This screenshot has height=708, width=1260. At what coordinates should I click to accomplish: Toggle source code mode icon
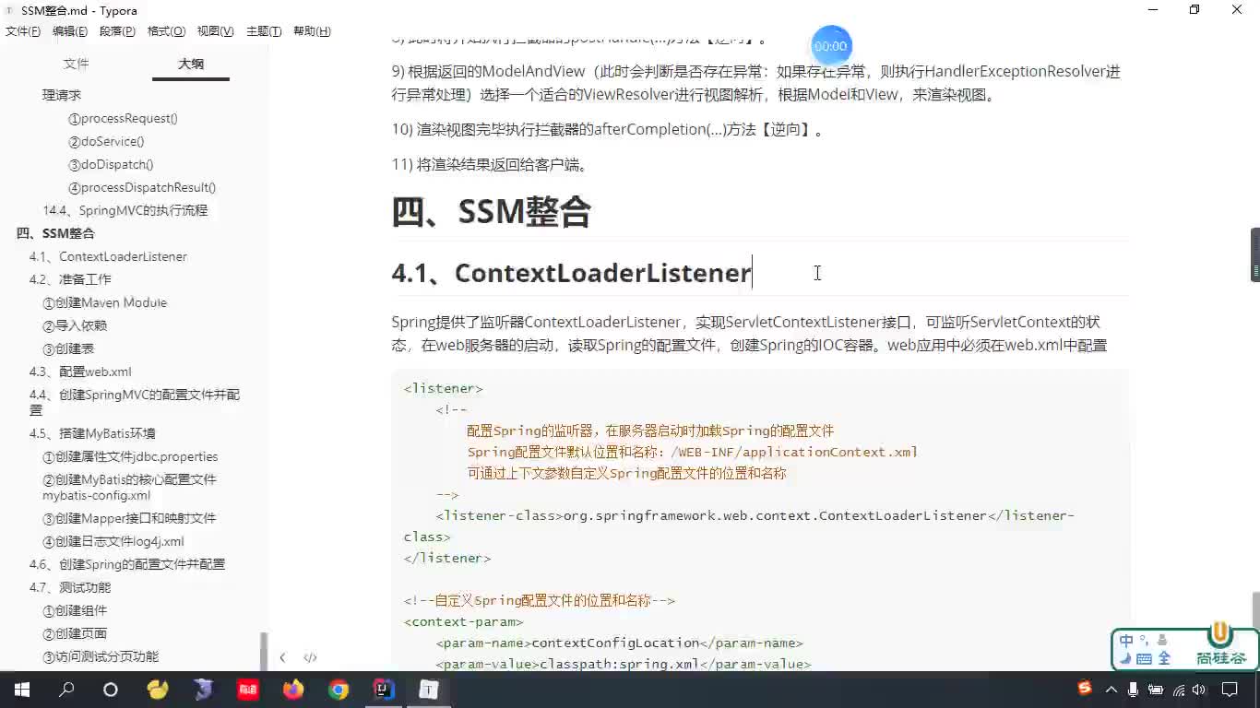click(310, 657)
